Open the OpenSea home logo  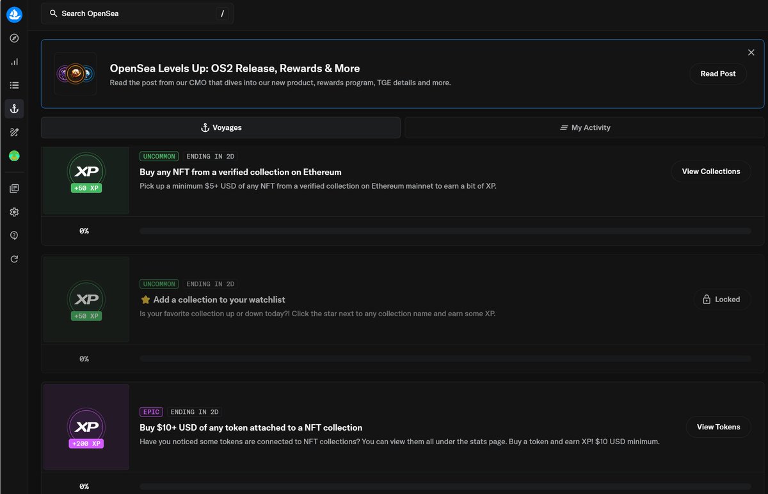pyautogui.click(x=14, y=15)
